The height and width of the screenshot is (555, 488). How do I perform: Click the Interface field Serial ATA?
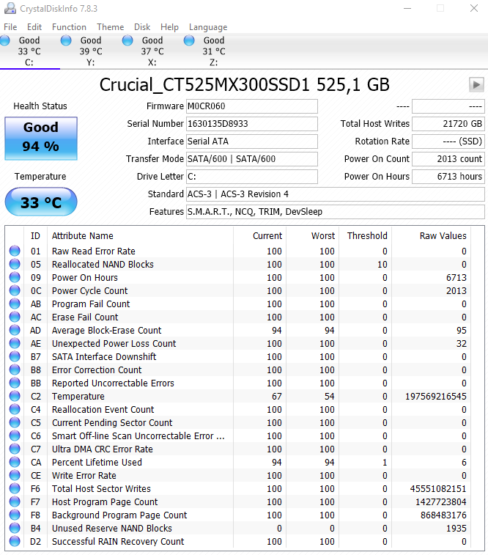coord(252,141)
